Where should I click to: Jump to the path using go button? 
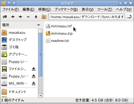click(129, 17)
